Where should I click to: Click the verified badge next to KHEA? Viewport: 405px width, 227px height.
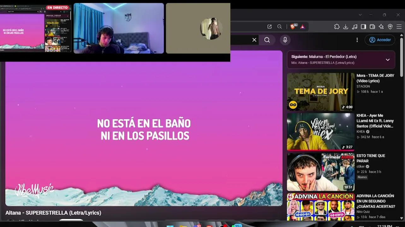(x=368, y=132)
